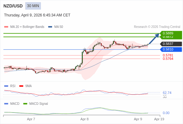Click the RSI legend blue swatch
The image size is (183, 124).
pos(6,86)
